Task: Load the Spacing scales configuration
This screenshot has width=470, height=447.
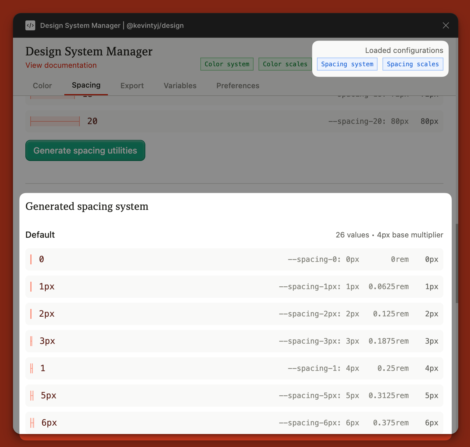Action: point(413,64)
